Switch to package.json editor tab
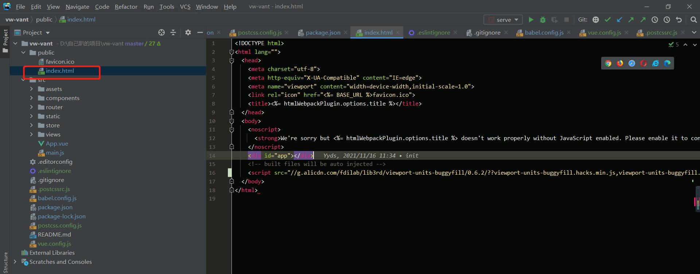The width and height of the screenshot is (700, 274). click(x=323, y=32)
